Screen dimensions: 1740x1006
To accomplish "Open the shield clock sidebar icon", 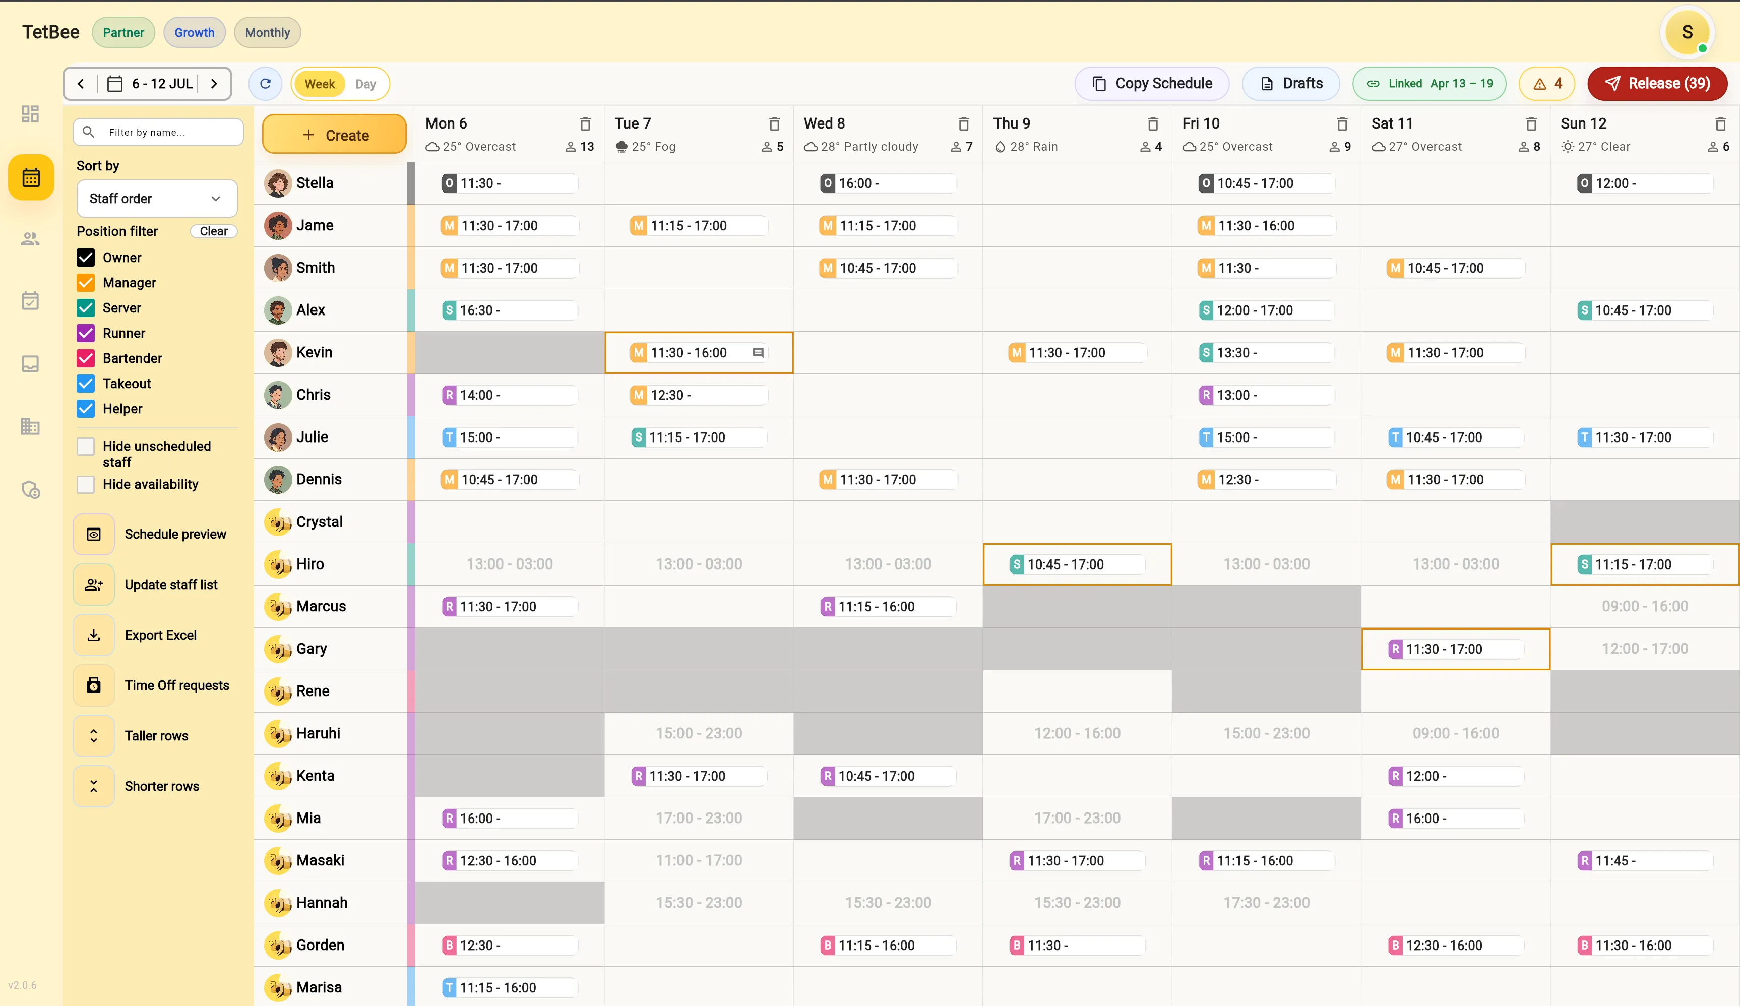I will coord(30,489).
